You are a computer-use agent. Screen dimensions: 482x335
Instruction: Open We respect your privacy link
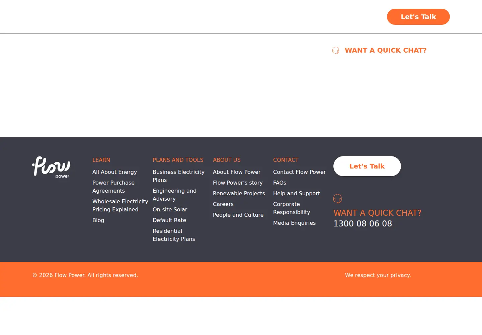(x=378, y=275)
